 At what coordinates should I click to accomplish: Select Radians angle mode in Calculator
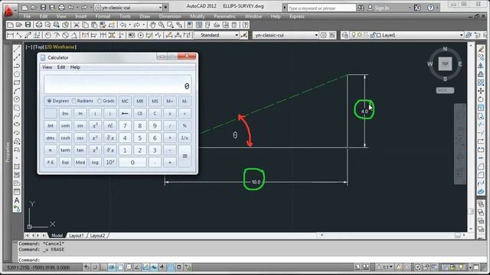click(x=83, y=101)
